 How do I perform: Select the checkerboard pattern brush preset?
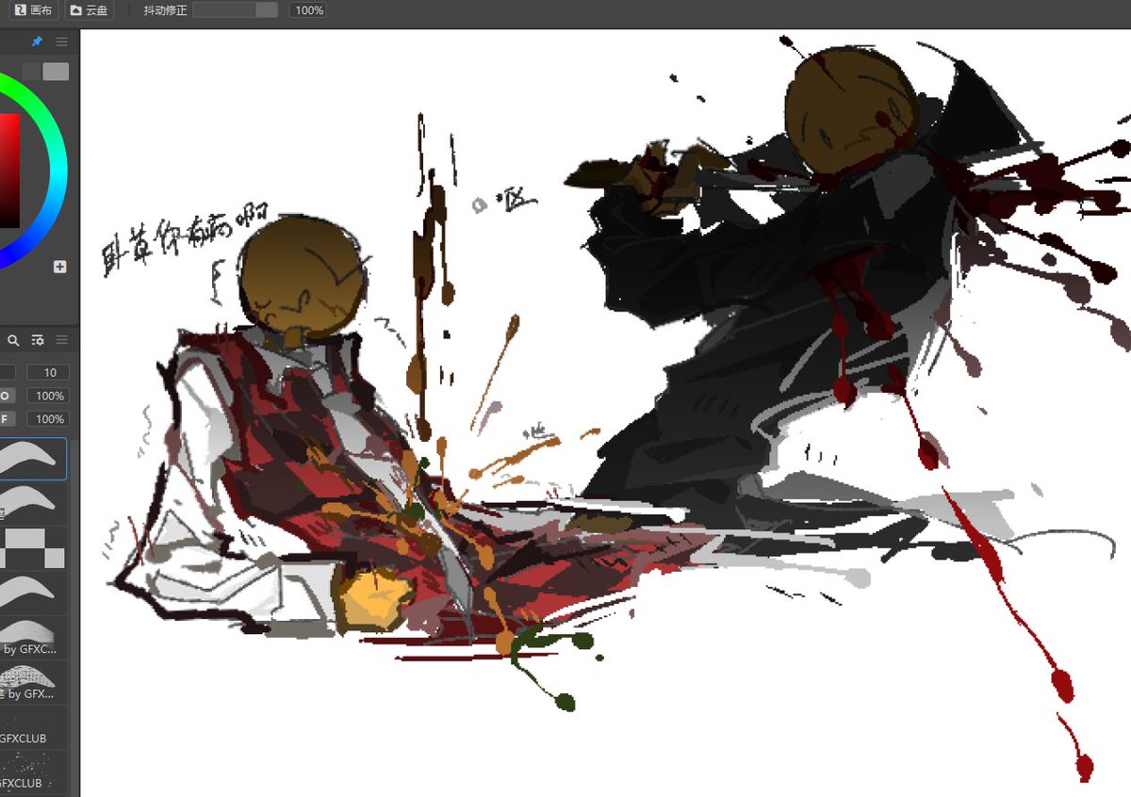pos(33,547)
